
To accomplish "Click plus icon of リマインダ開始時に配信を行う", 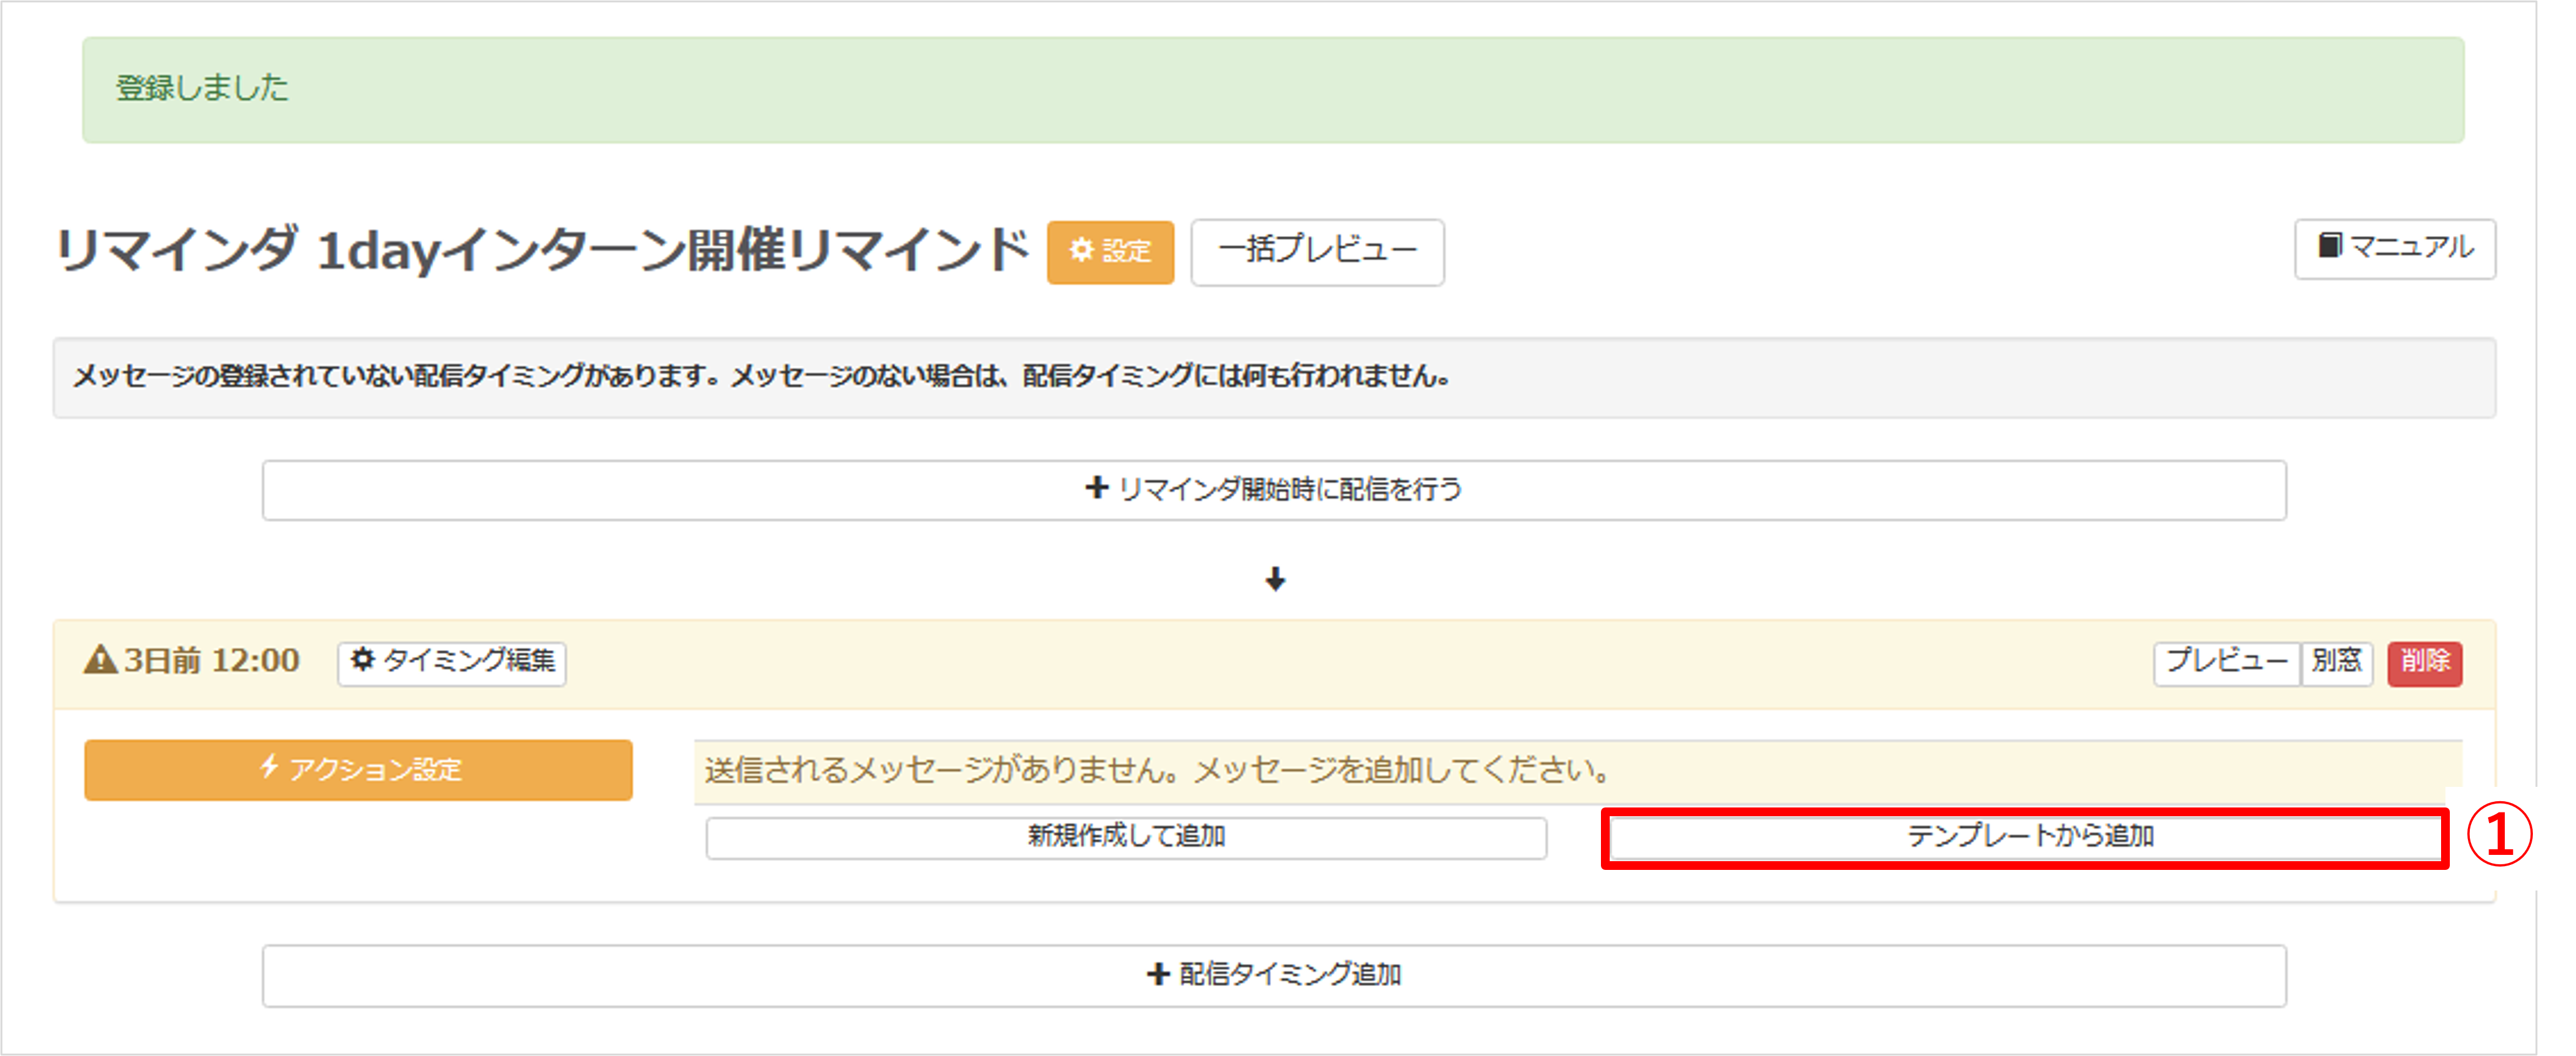I will 1097,488.
